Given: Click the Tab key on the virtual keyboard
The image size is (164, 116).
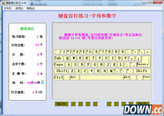Looking at the screenshot, I should 58,58.
